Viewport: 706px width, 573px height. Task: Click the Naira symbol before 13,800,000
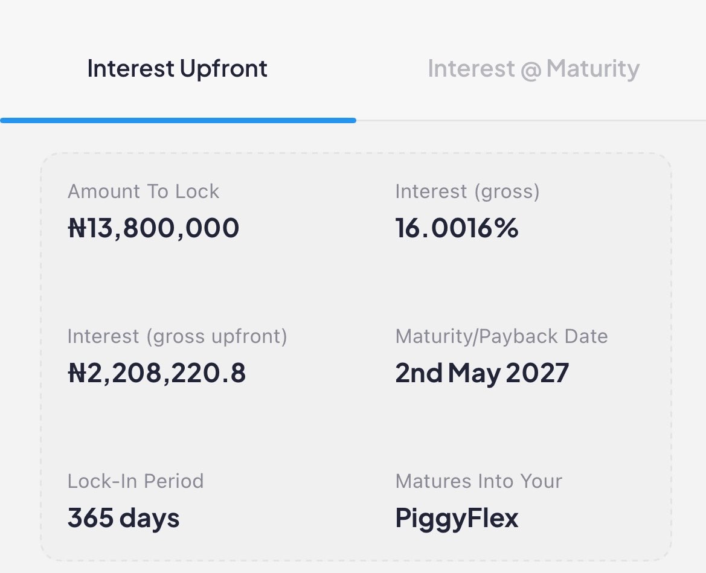(77, 228)
